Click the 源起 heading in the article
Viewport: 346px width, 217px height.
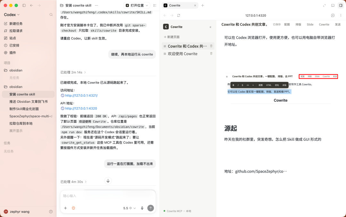pyautogui.click(x=231, y=128)
